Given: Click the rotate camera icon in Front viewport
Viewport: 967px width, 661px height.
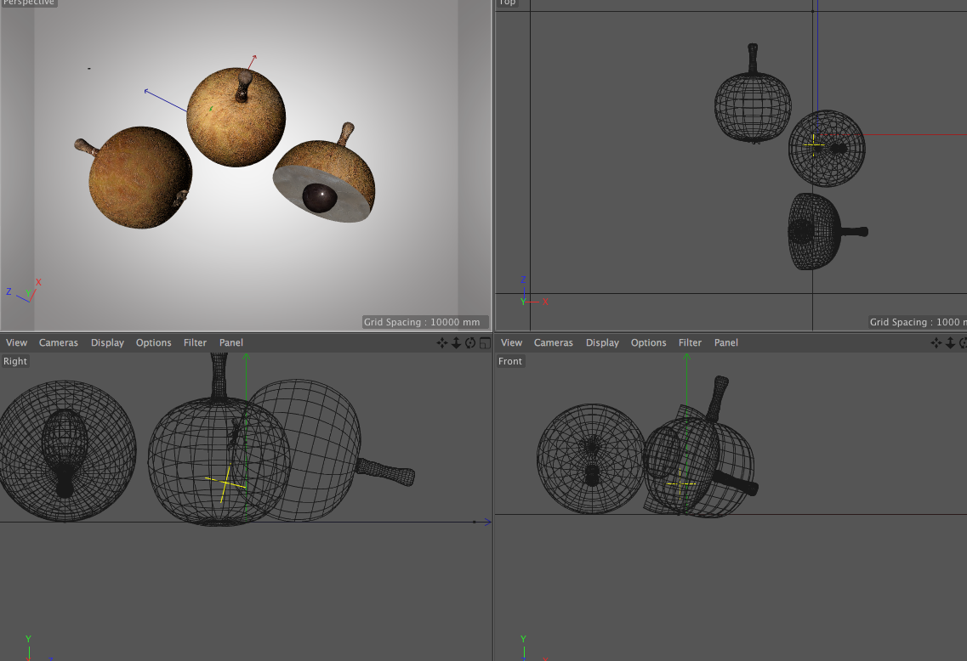Looking at the screenshot, I should point(963,343).
